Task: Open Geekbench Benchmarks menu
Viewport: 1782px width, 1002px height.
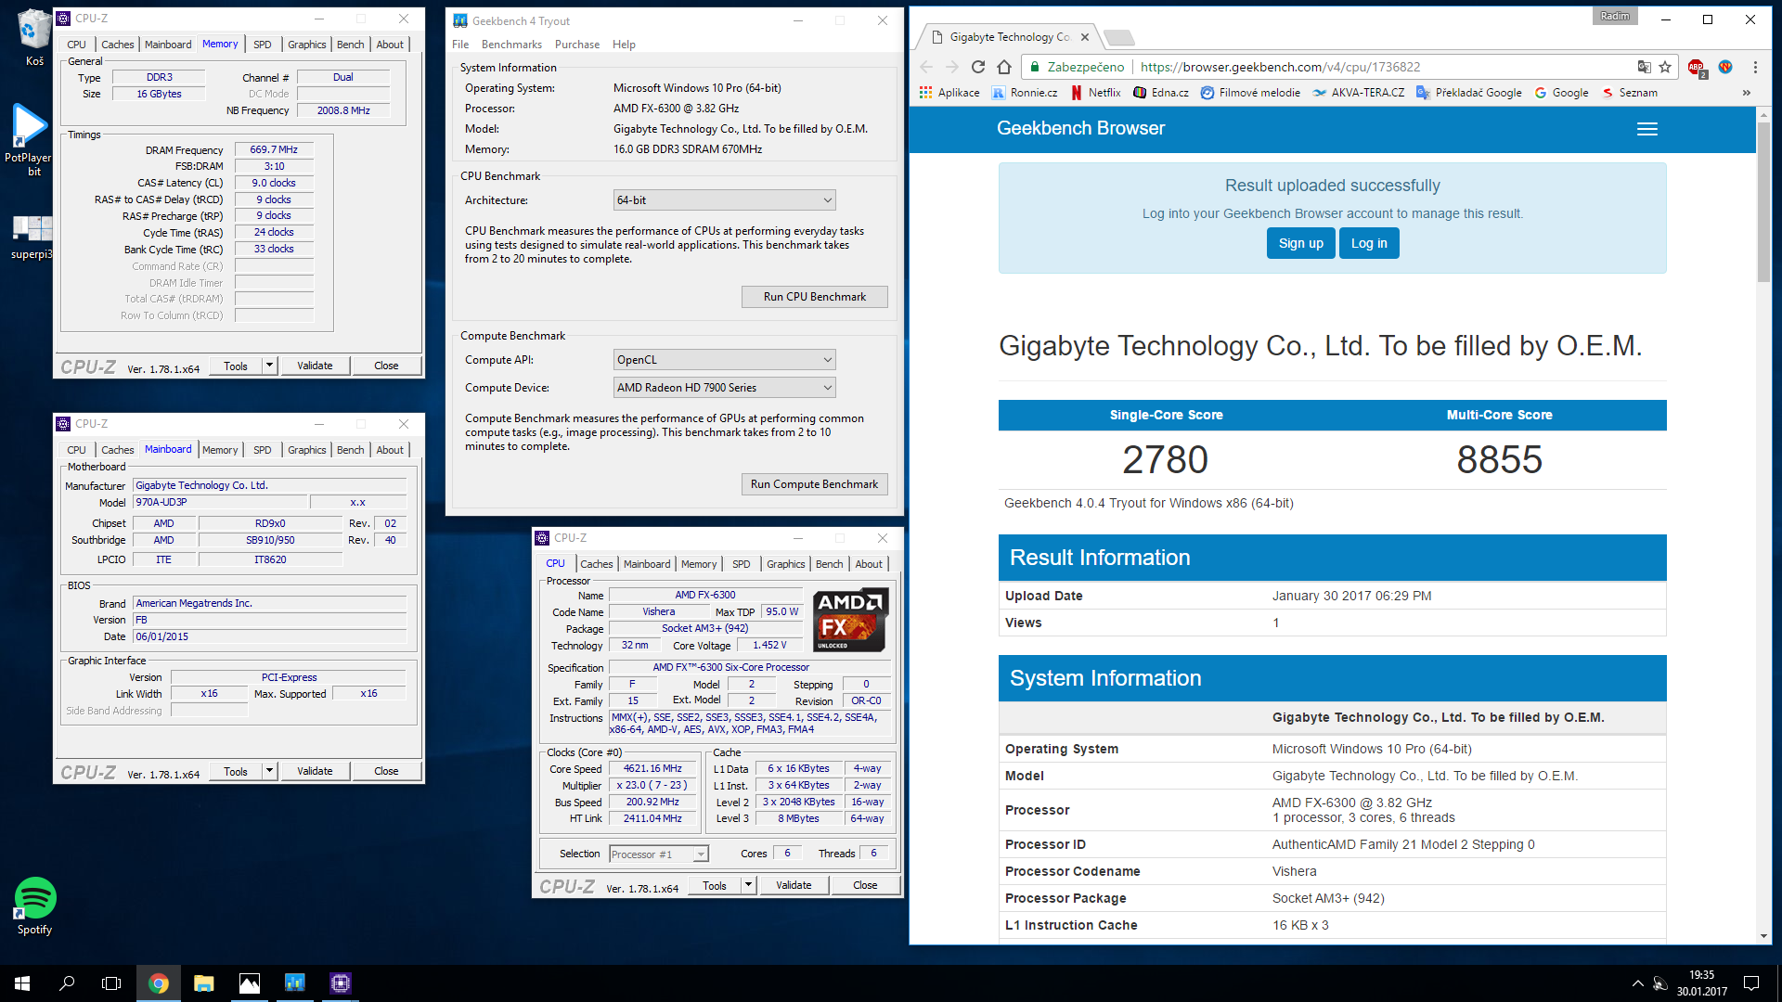Action: (x=511, y=45)
